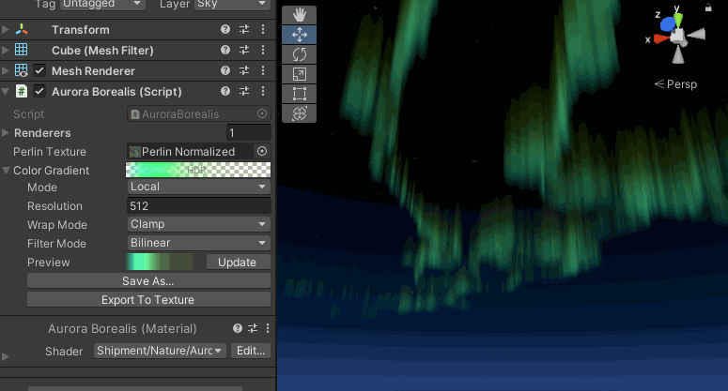Click the Filter Mode label
This screenshot has width=728, height=391.
pos(56,243)
